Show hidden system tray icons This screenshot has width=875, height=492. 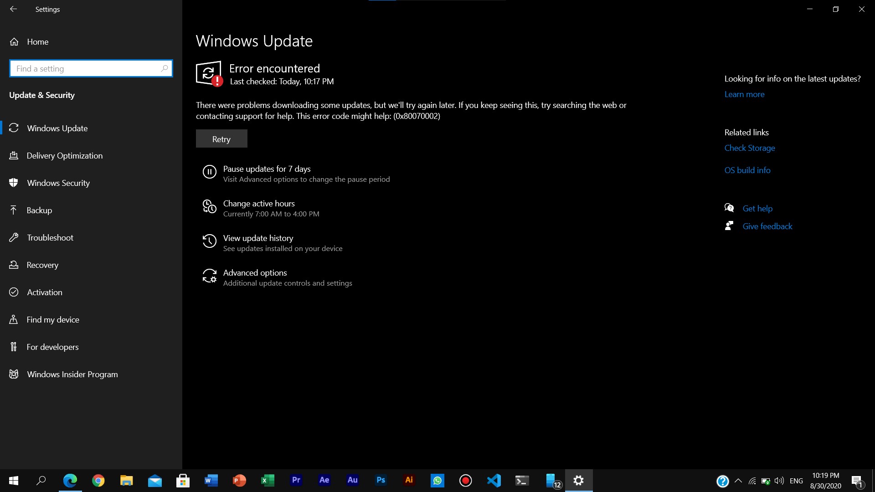tap(738, 481)
